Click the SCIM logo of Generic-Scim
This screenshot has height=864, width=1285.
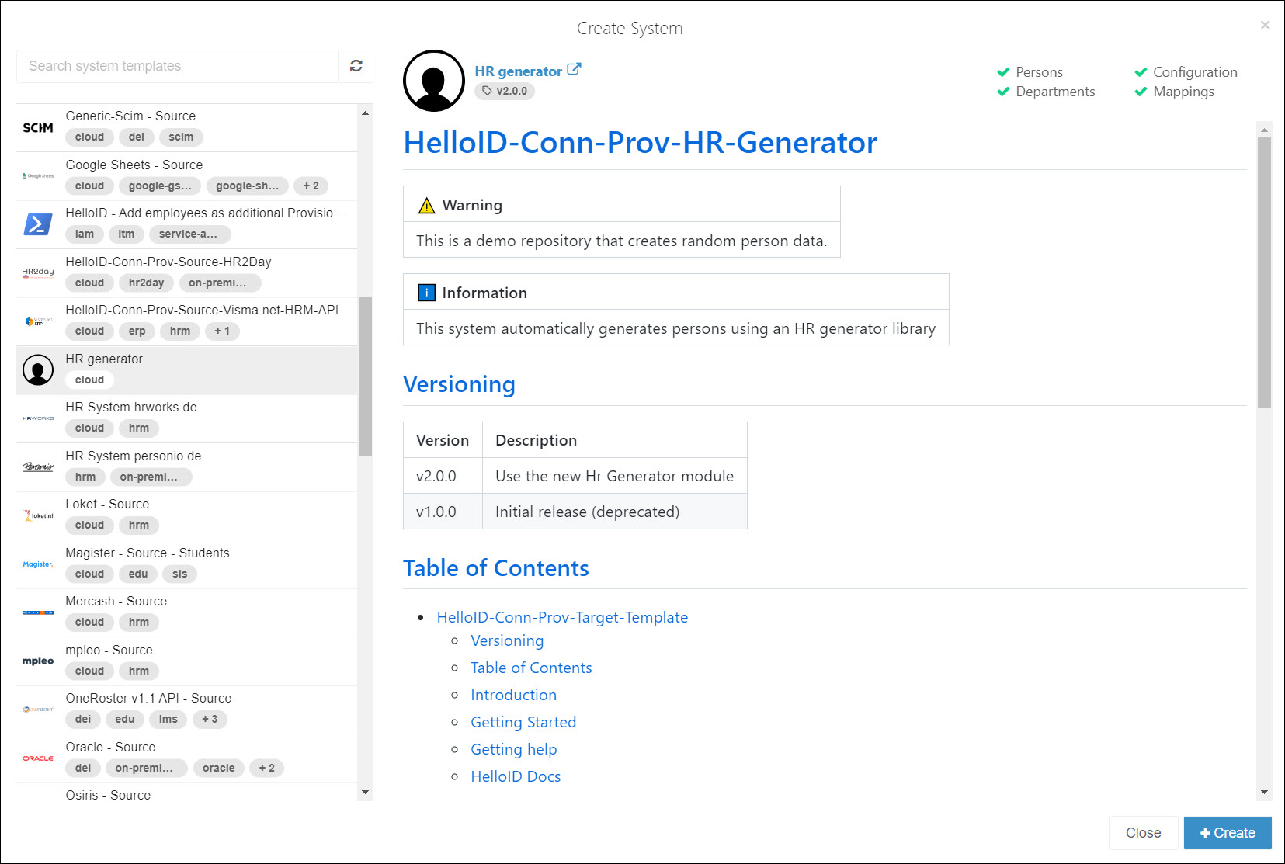38,127
